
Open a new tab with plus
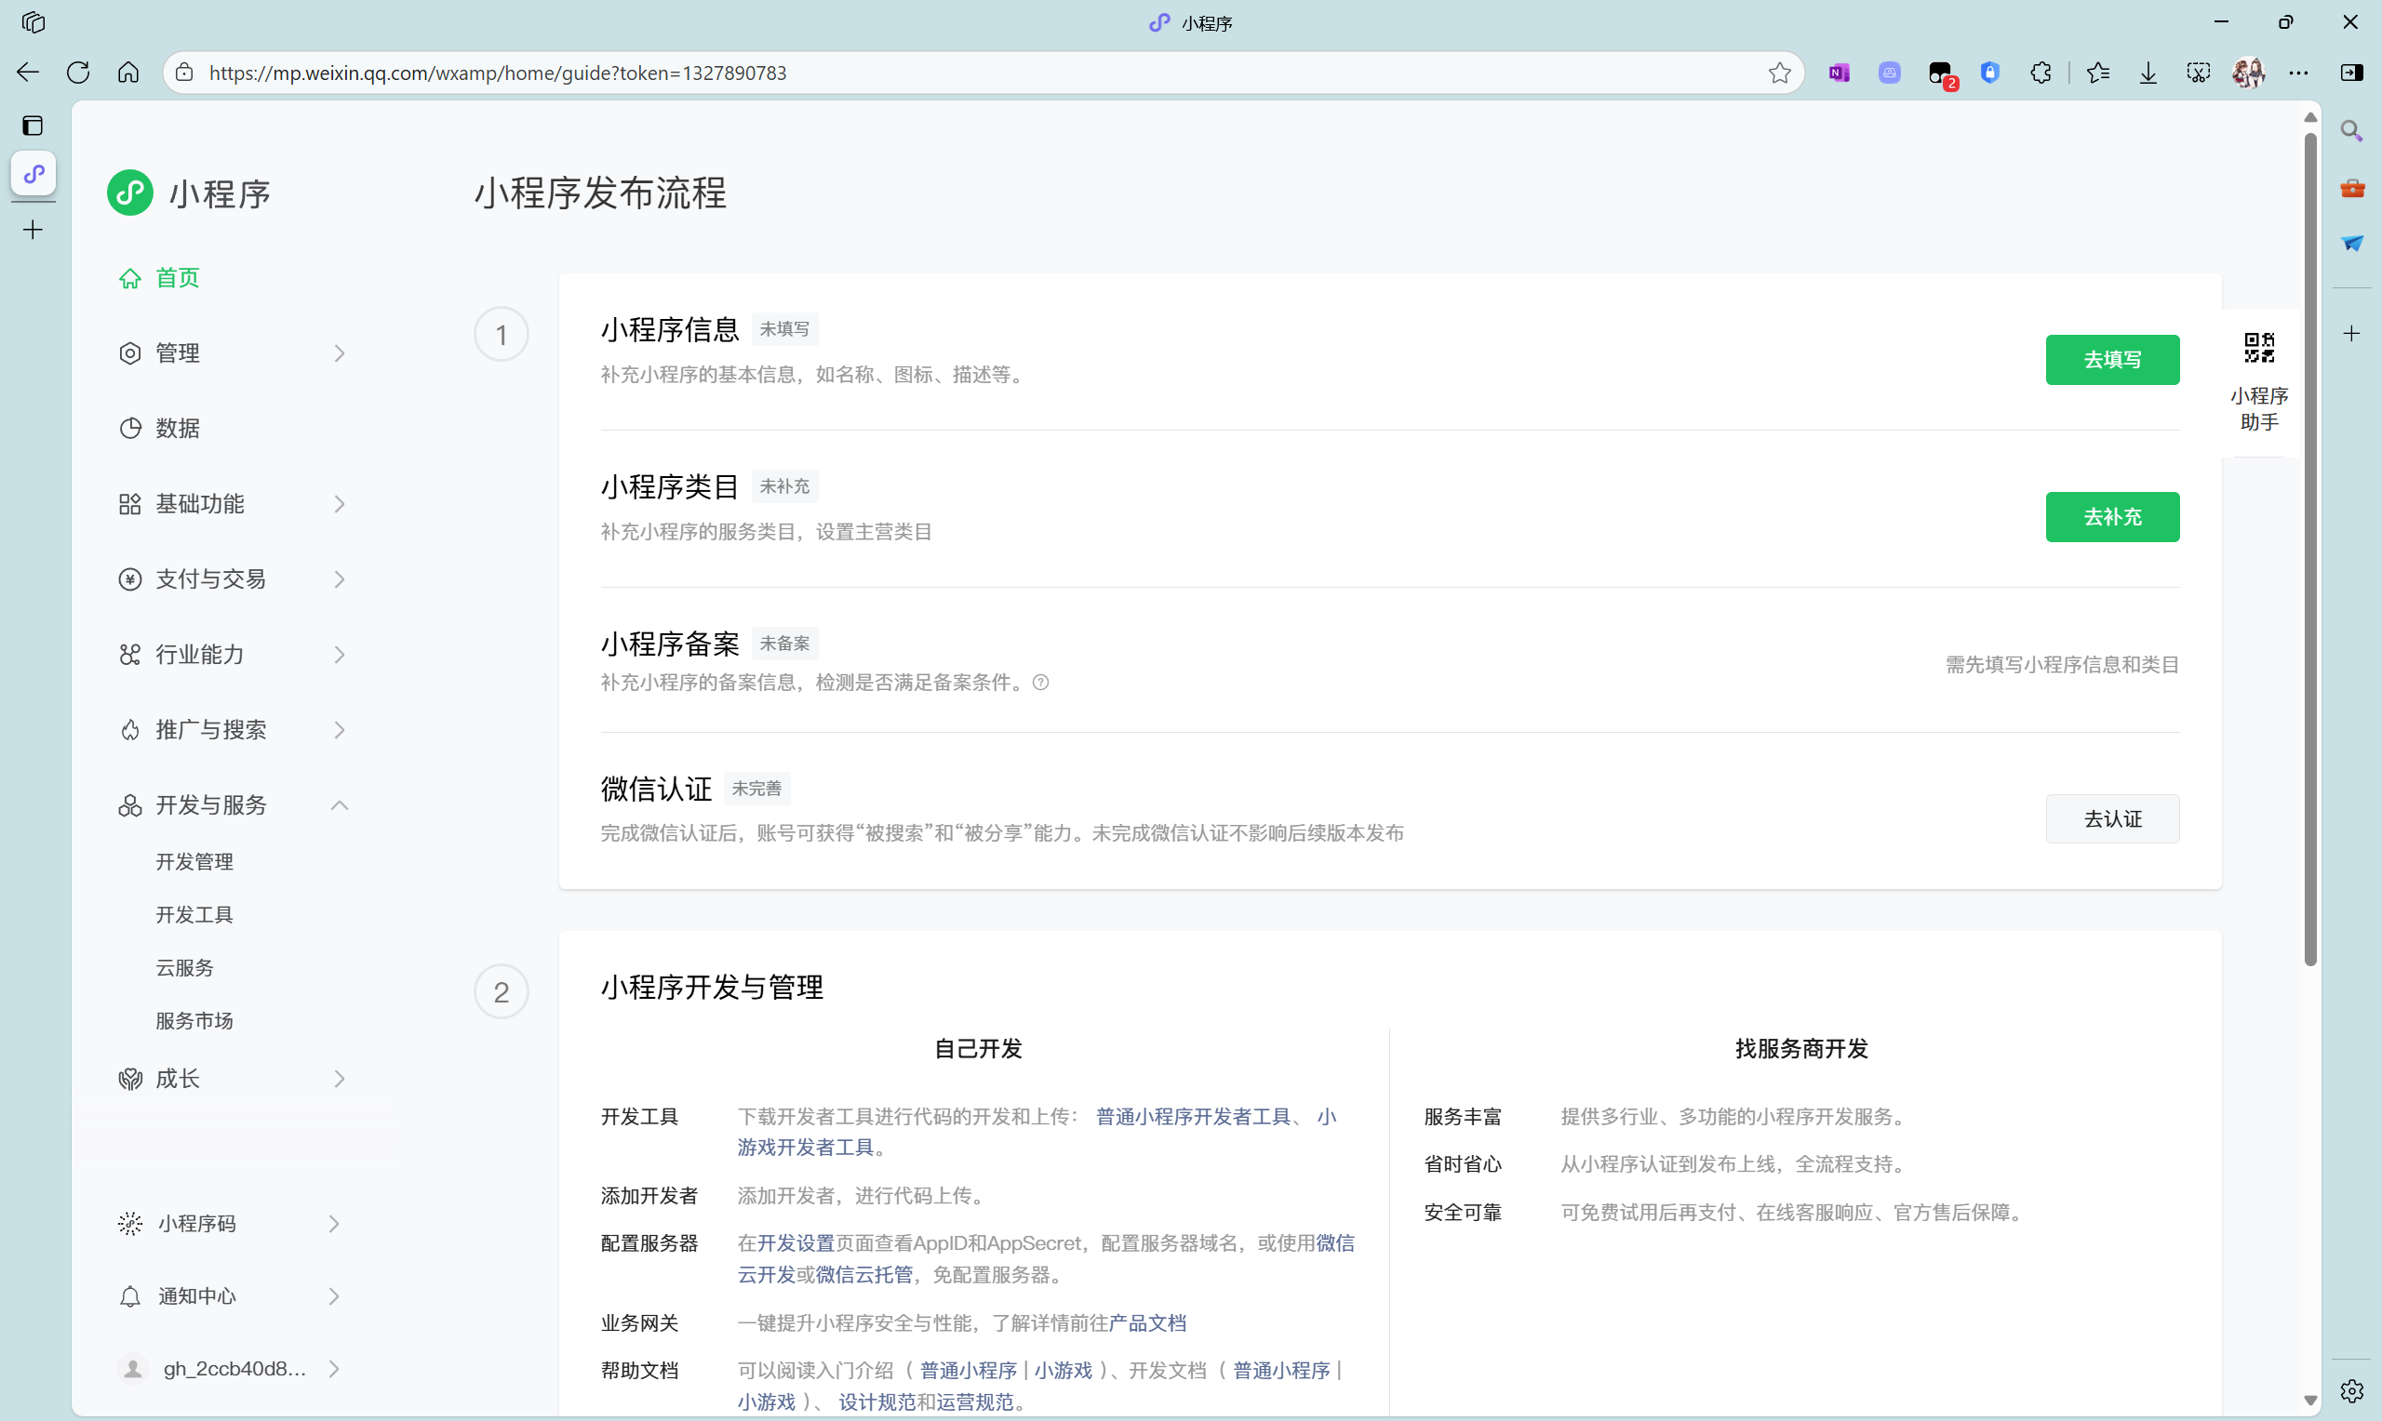(33, 230)
